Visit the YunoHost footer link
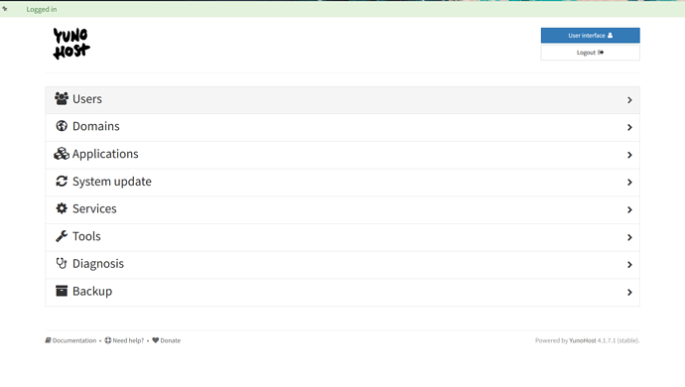Image resolution: width=685 pixels, height=387 pixels. [583, 340]
